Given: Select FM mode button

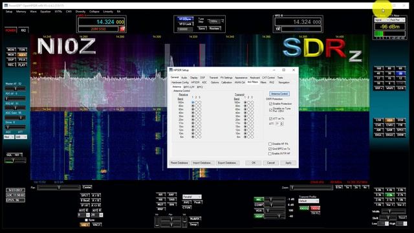Looking at the screenshot, I should [x=400, y=125].
